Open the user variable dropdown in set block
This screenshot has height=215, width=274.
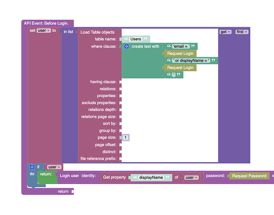44,31
